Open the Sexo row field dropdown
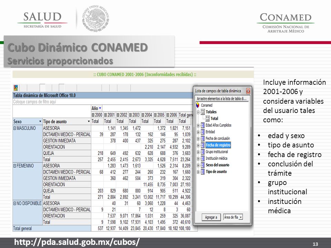 pyautogui.click(x=40, y=122)
